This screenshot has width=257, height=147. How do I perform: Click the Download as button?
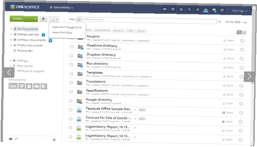pos(102,30)
